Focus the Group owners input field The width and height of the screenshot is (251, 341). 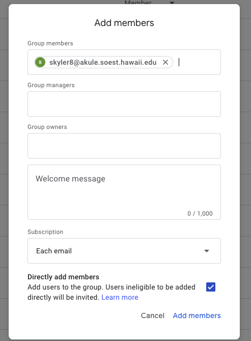pyautogui.click(x=124, y=146)
